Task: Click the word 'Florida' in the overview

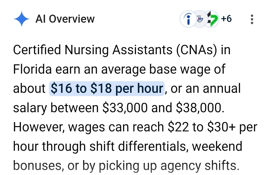Action: point(32,69)
